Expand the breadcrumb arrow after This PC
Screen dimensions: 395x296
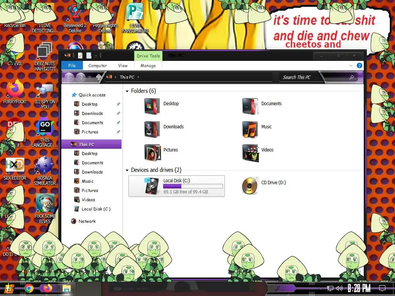(138, 77)
